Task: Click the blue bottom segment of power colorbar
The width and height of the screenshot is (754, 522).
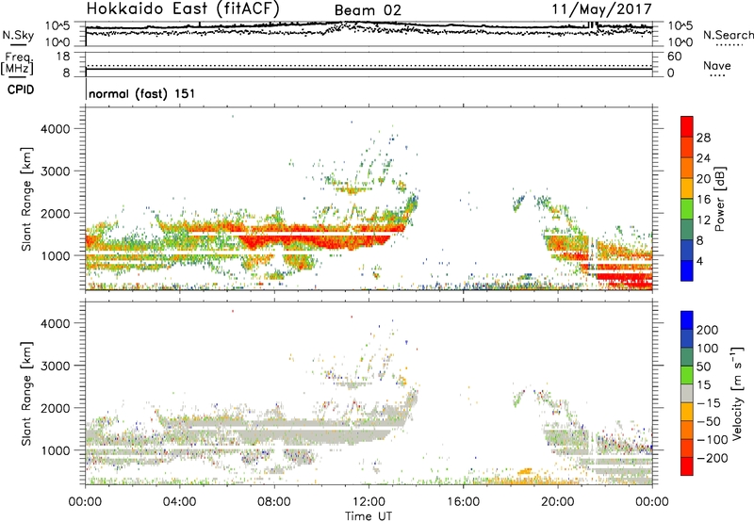Action: 687,270
